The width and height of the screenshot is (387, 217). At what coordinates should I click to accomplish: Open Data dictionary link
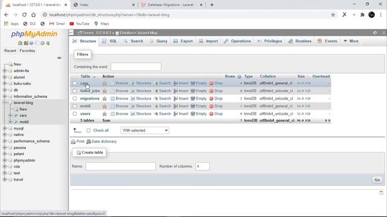[x=102, y=142]
